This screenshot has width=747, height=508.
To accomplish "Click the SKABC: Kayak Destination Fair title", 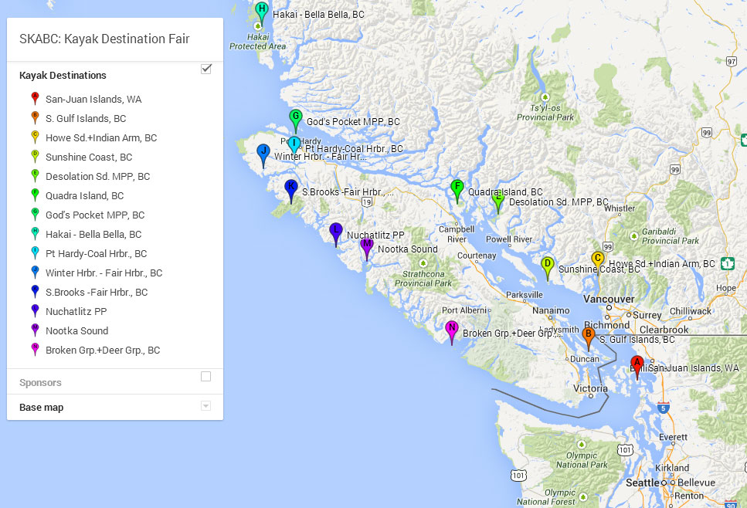I will [x=104, y=39].
